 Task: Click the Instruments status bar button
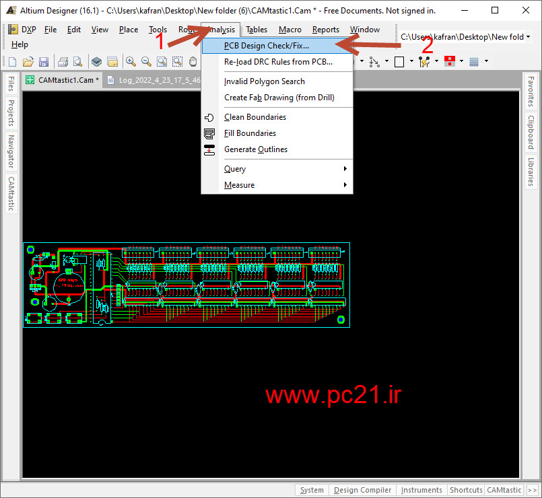[x=421, y=490]
